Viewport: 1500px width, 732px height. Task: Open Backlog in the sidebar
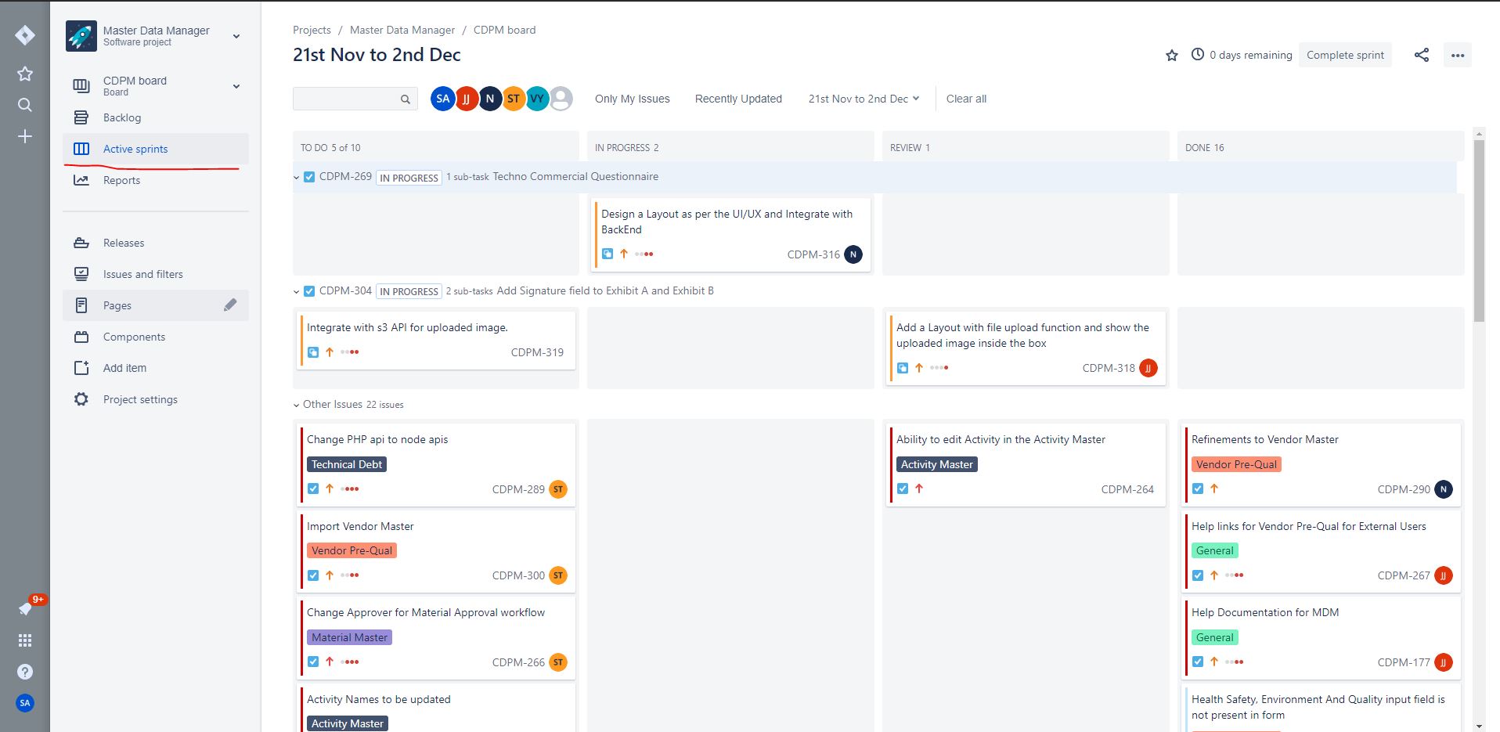(156, 117)
